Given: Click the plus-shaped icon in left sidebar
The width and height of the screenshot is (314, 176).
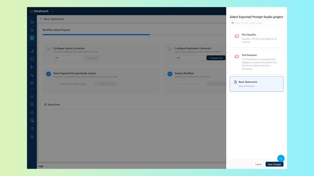Looking at the screenshot, I should pyautogui.click(x=32, y=128).
